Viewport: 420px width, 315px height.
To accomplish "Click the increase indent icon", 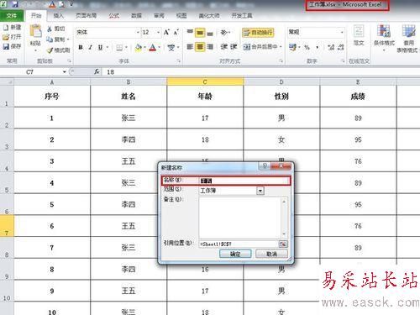I will [234, 47].
